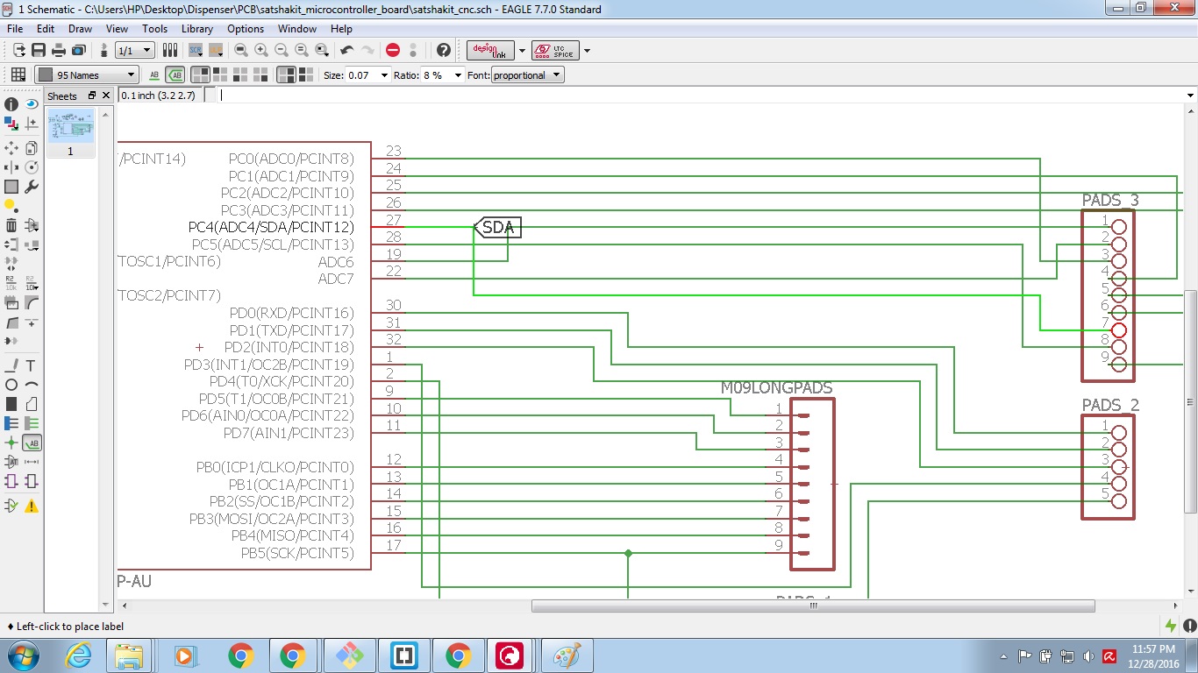The image size is (1198, 673).
Task: Open the sheet 1/1 selector dropdown
Action: pos(135,50)
